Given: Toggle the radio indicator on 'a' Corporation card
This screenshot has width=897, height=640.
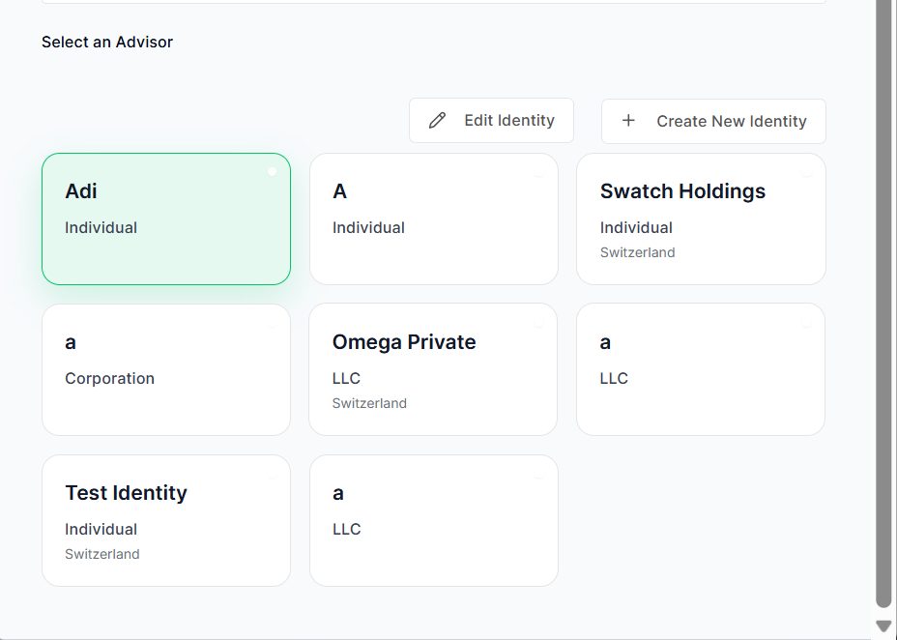Looking at the screenshot, I should pyautogui.click(x=272, y=323).
